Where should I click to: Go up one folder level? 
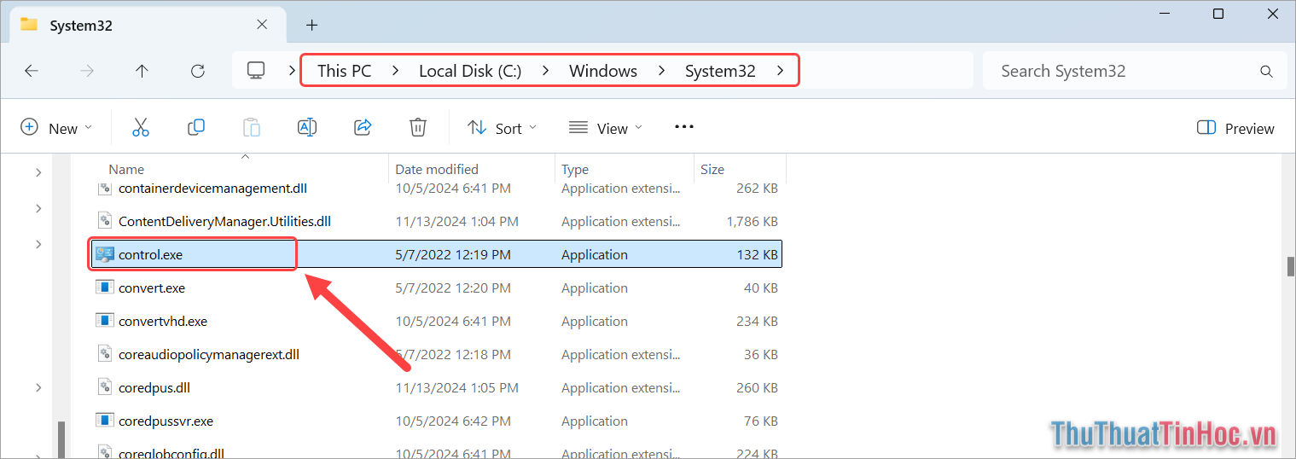coord(142,71)
